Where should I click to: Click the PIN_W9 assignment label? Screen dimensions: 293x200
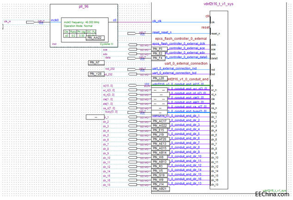[x=159, y=180]
